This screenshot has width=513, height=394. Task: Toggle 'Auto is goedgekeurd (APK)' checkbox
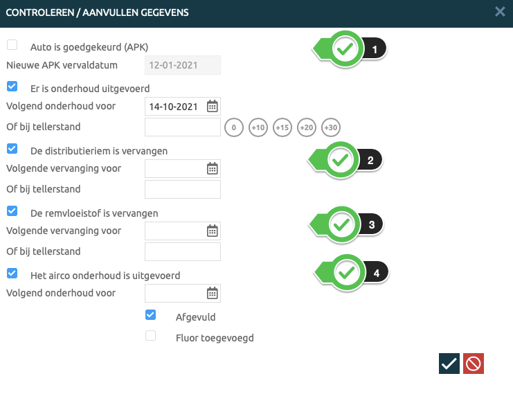[12, 45]
